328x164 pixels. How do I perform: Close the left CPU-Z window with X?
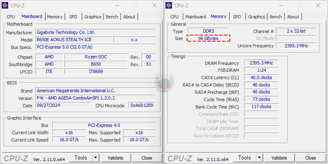coord(154,5)
